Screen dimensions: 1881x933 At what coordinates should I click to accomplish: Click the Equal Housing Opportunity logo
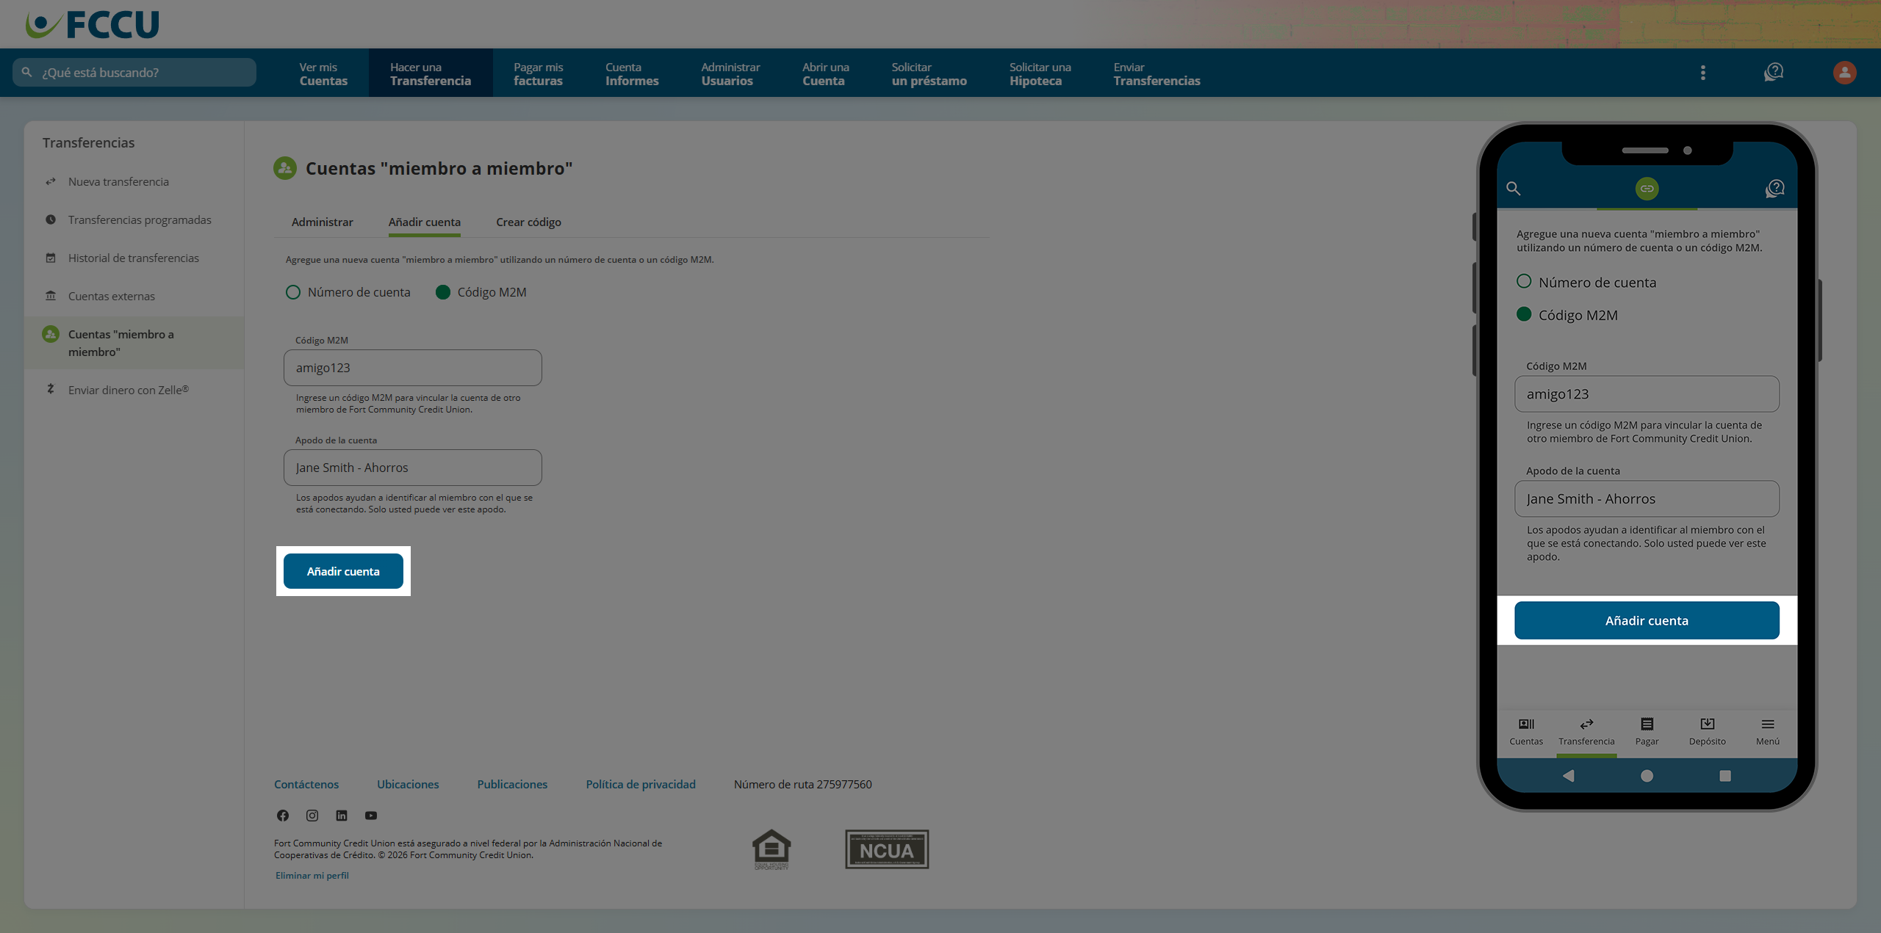[772, 849]
